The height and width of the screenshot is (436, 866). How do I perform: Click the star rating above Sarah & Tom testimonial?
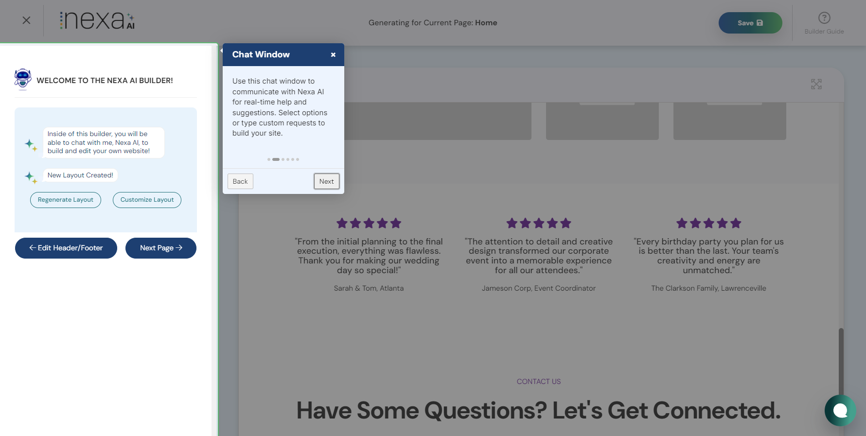(369, 223)
